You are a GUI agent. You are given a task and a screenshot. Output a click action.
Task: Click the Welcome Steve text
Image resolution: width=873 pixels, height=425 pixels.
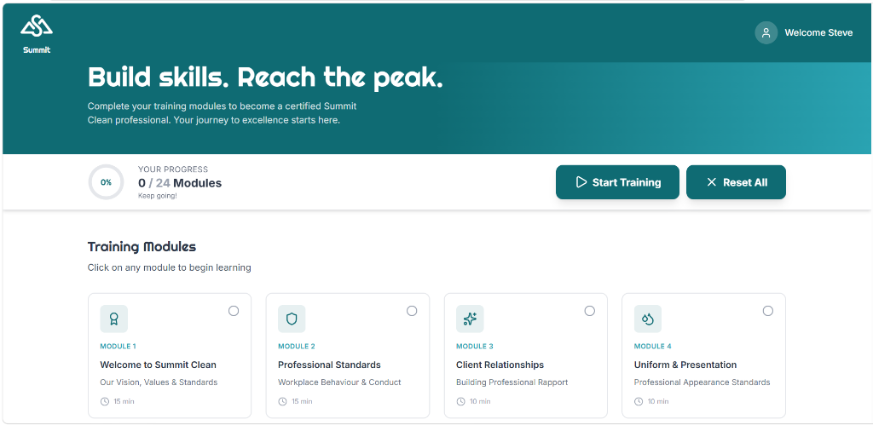click(818, 33)
